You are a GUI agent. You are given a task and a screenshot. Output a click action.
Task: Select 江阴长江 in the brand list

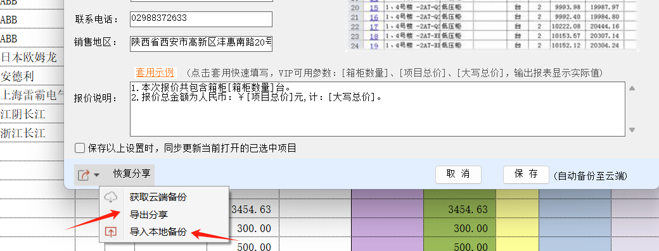click(23, 114)
